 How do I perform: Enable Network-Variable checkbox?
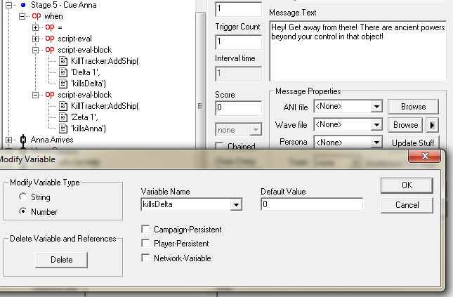pos(145,258)
